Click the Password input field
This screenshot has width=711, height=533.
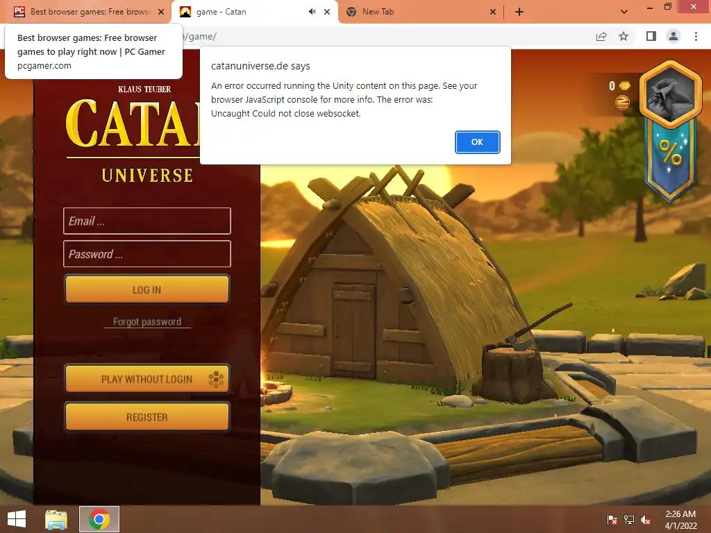point(147,254)
